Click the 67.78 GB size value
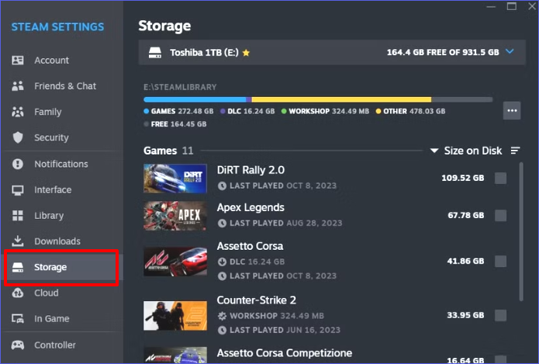539x364 pixels. [466, 215]
